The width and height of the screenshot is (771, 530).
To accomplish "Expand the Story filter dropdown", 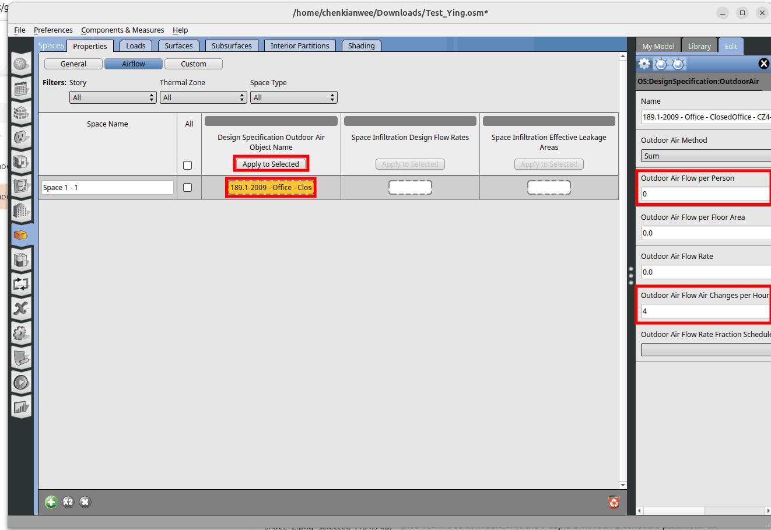I will 113,98.
